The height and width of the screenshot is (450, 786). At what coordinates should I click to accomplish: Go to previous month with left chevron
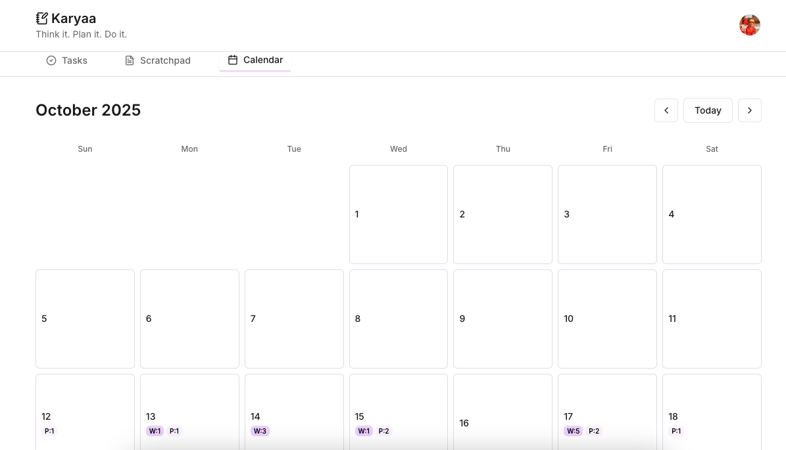pyautogui.click(x=666, y=110)
